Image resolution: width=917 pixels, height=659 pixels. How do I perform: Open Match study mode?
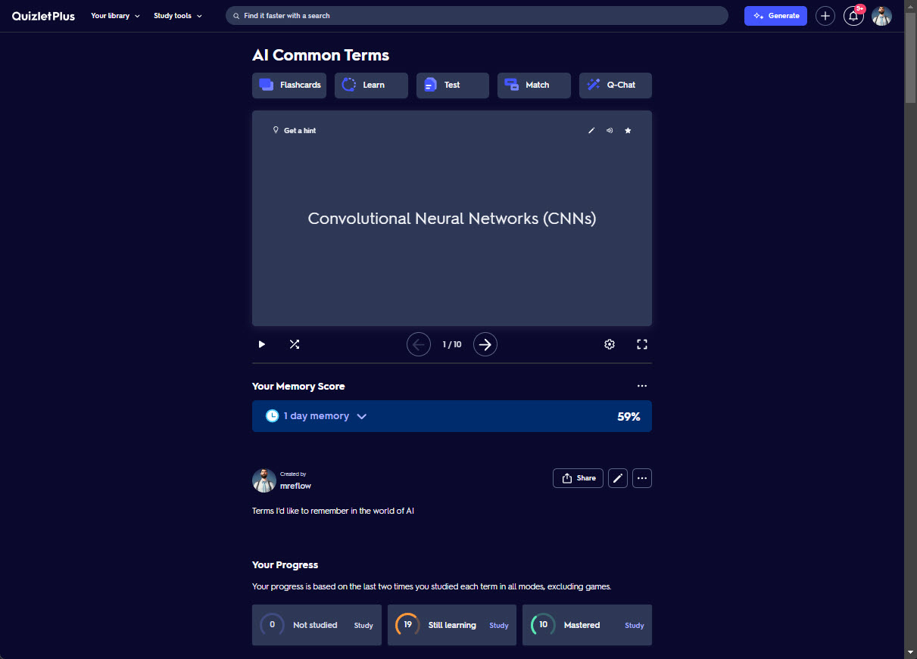[534, 85]
